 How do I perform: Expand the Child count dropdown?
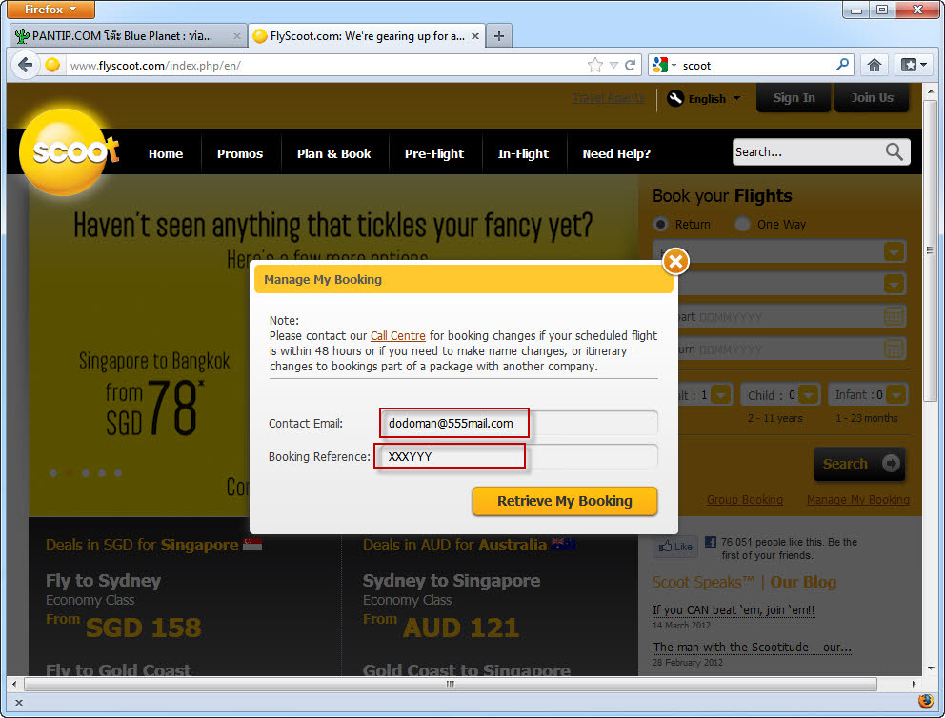(809, 395)
